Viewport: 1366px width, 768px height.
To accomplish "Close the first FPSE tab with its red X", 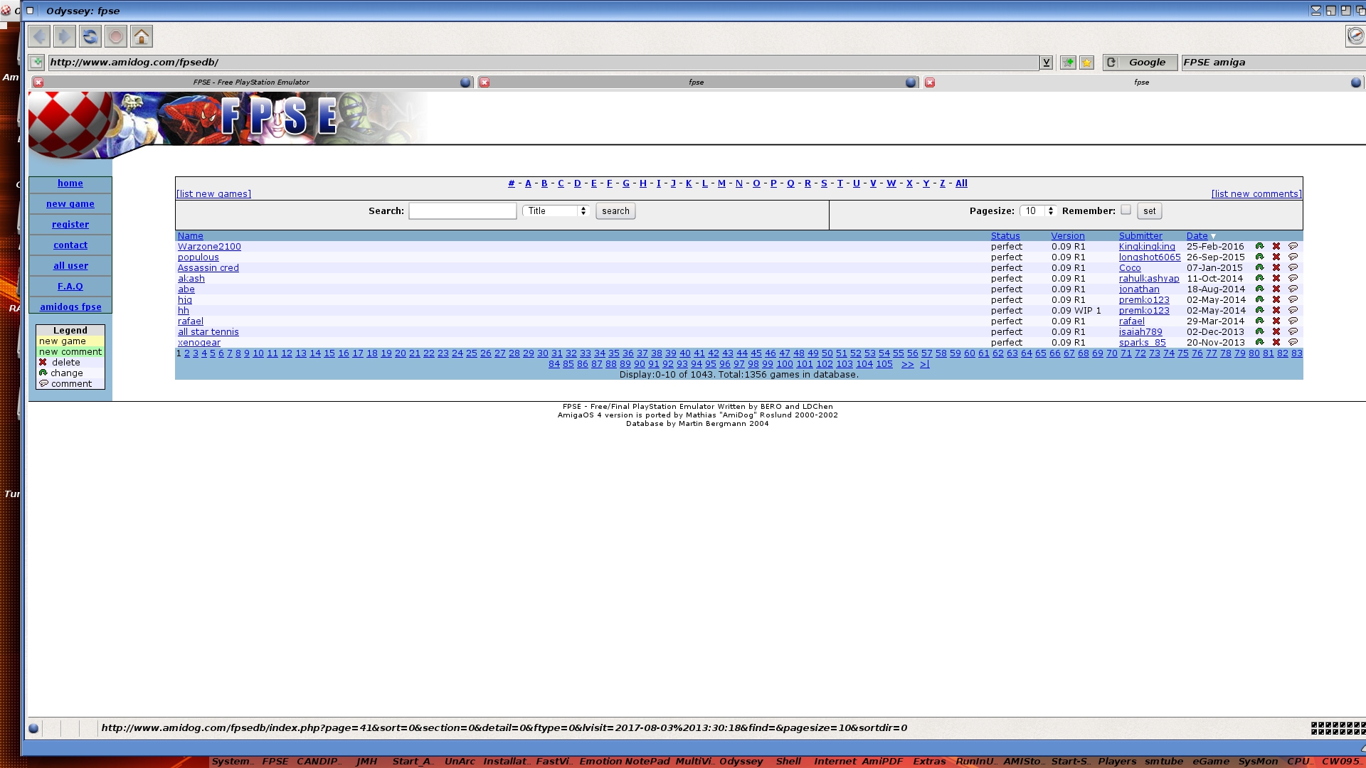I will (x=38, y=82).
